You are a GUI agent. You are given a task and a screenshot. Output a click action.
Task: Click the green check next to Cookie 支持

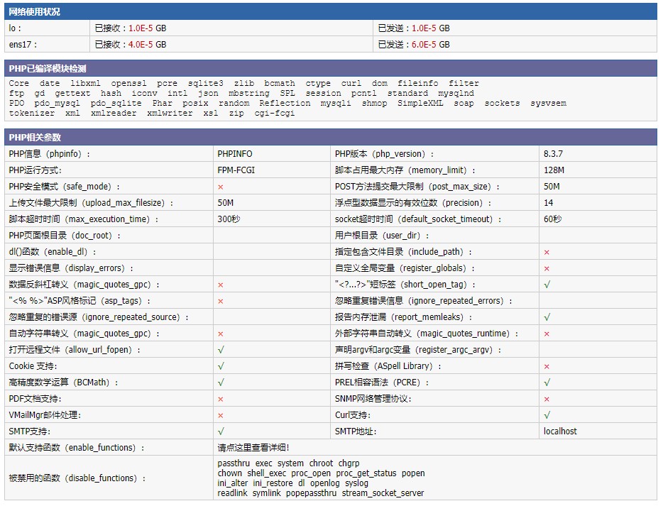(221, 366)
